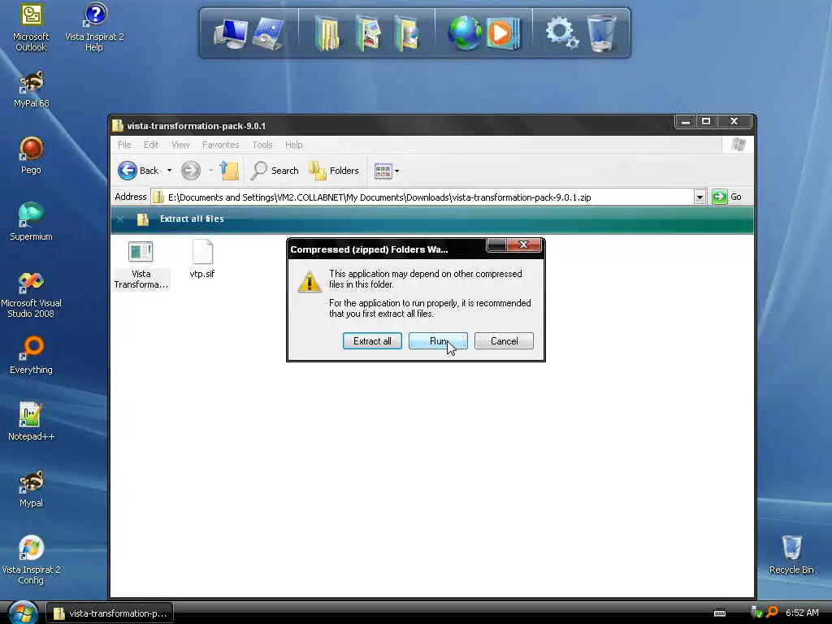Click the Go button beside address bar
Screen dimensions: 832x624
pyautogui.click(x=727, y=197)
